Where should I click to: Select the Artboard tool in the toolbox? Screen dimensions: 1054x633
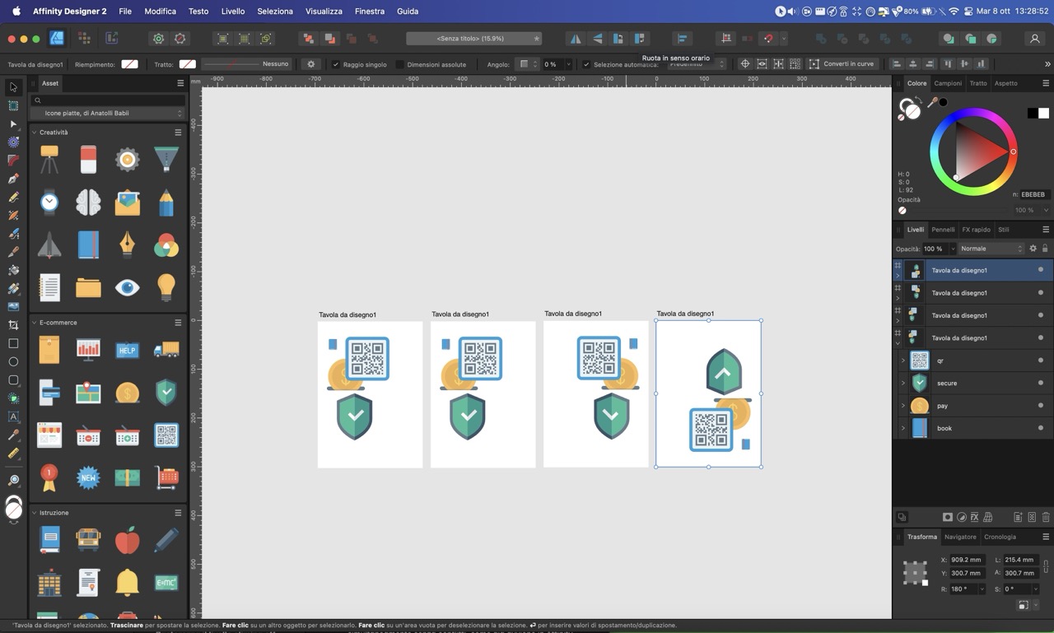pyautogui.click(x=13, y=105)
